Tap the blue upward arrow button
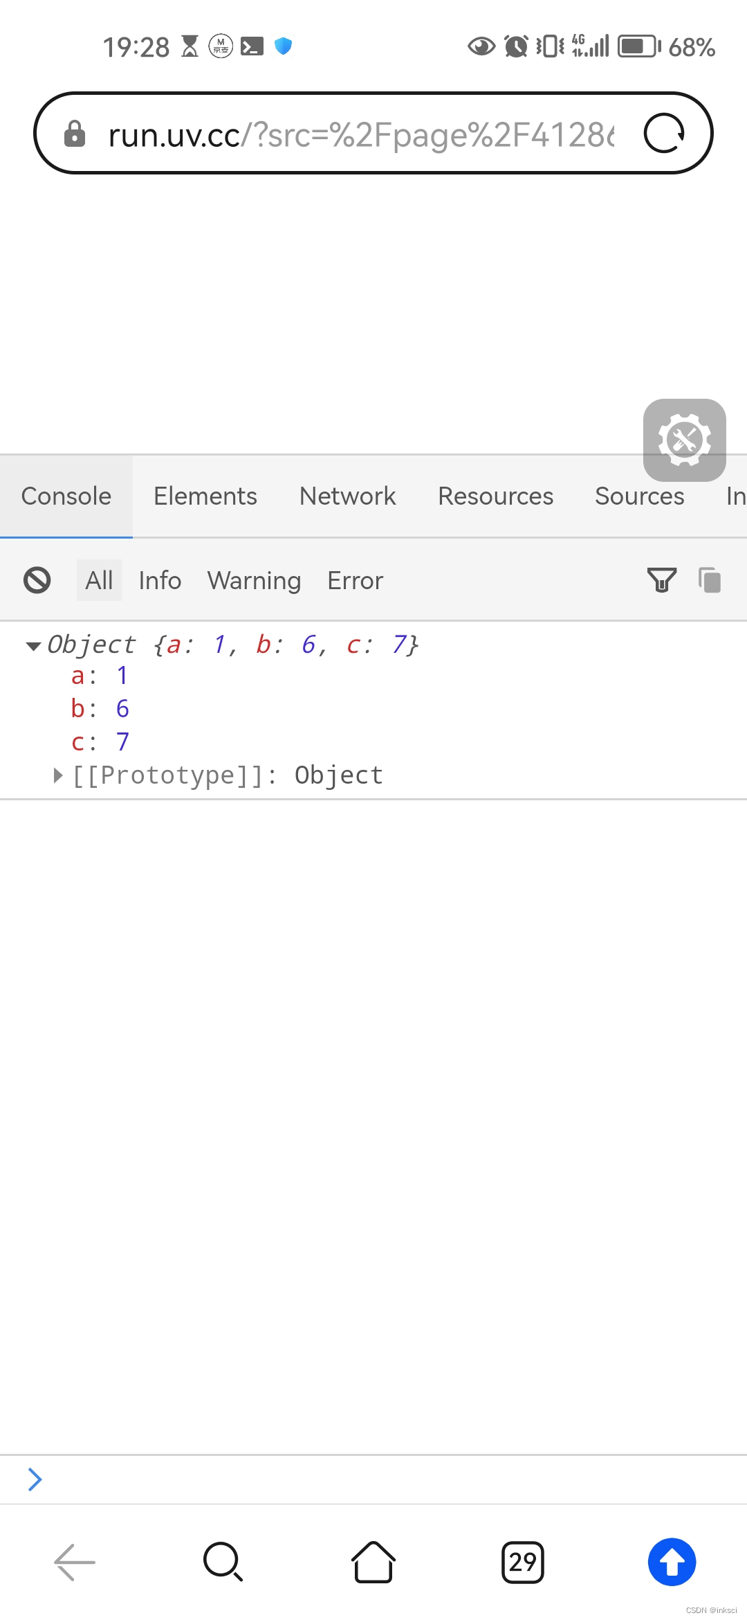This screenshot has width=747, height=1620. tap(672, 1562)
